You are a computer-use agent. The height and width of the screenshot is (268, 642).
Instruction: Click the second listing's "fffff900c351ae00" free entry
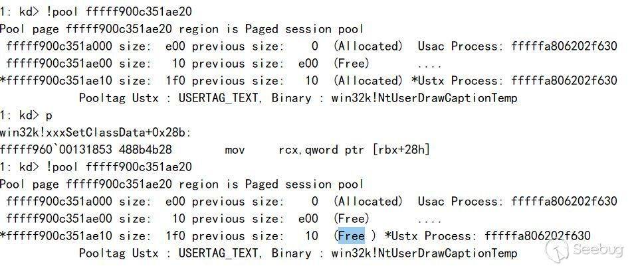point(59,218)
